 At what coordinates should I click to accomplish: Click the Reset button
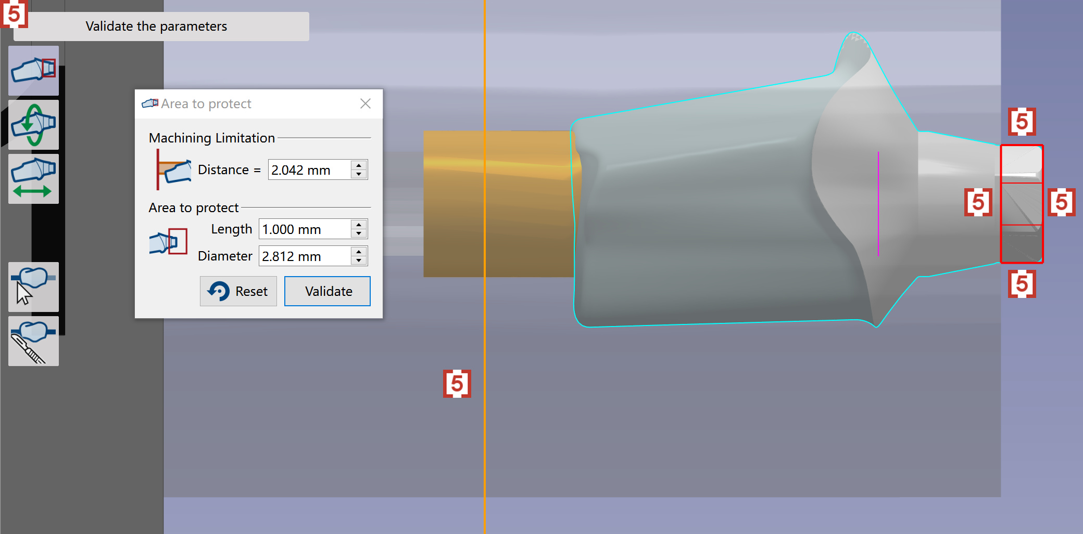click(238, 291)
